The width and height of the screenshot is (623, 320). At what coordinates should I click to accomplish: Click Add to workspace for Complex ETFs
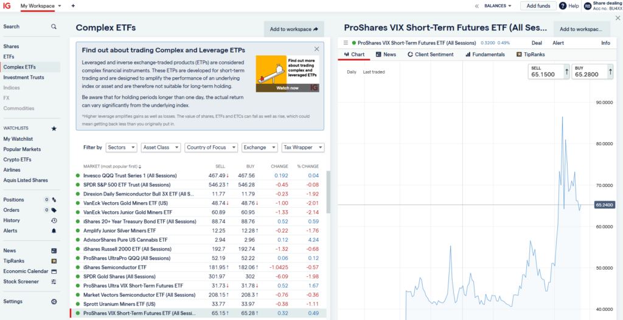(x=294, y=29)
